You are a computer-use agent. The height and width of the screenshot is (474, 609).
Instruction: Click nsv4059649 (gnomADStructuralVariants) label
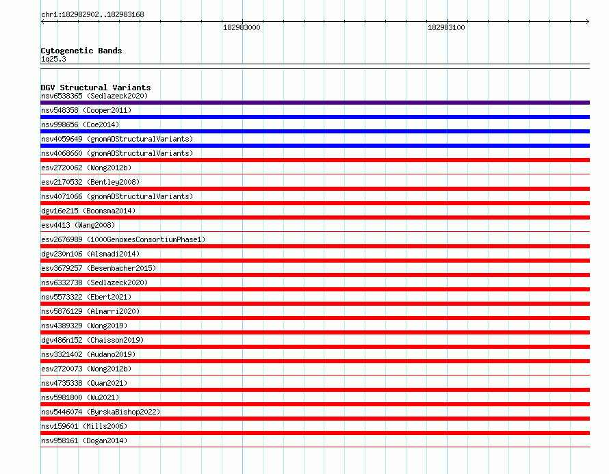117,139
